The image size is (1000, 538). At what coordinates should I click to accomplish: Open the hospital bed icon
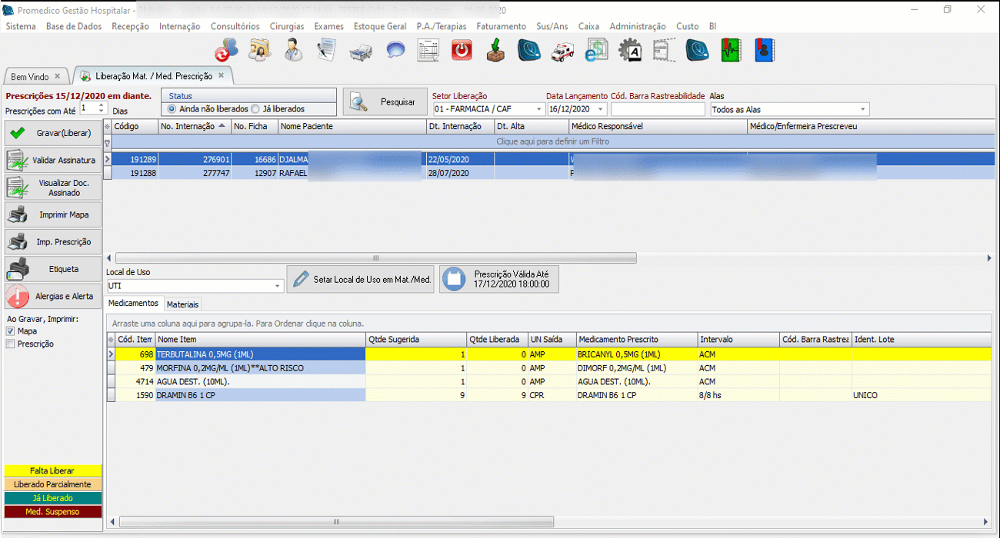(361, 51)
